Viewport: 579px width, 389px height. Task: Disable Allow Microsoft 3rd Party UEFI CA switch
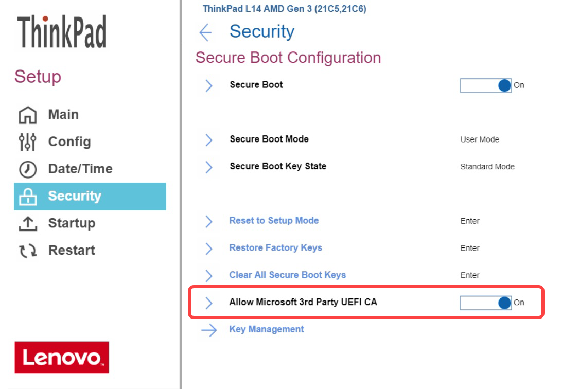[x=486, y=303]
